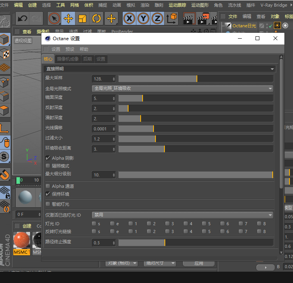The image size is (293, 283).
Task: Open 预设 menu in Octane dialog
Action: tap(70, 49)
